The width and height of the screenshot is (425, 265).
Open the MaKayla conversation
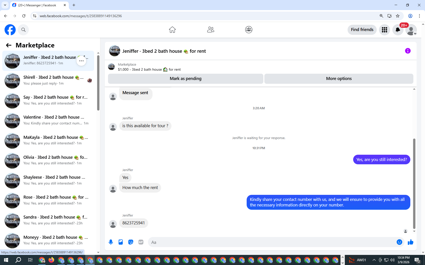48,141
